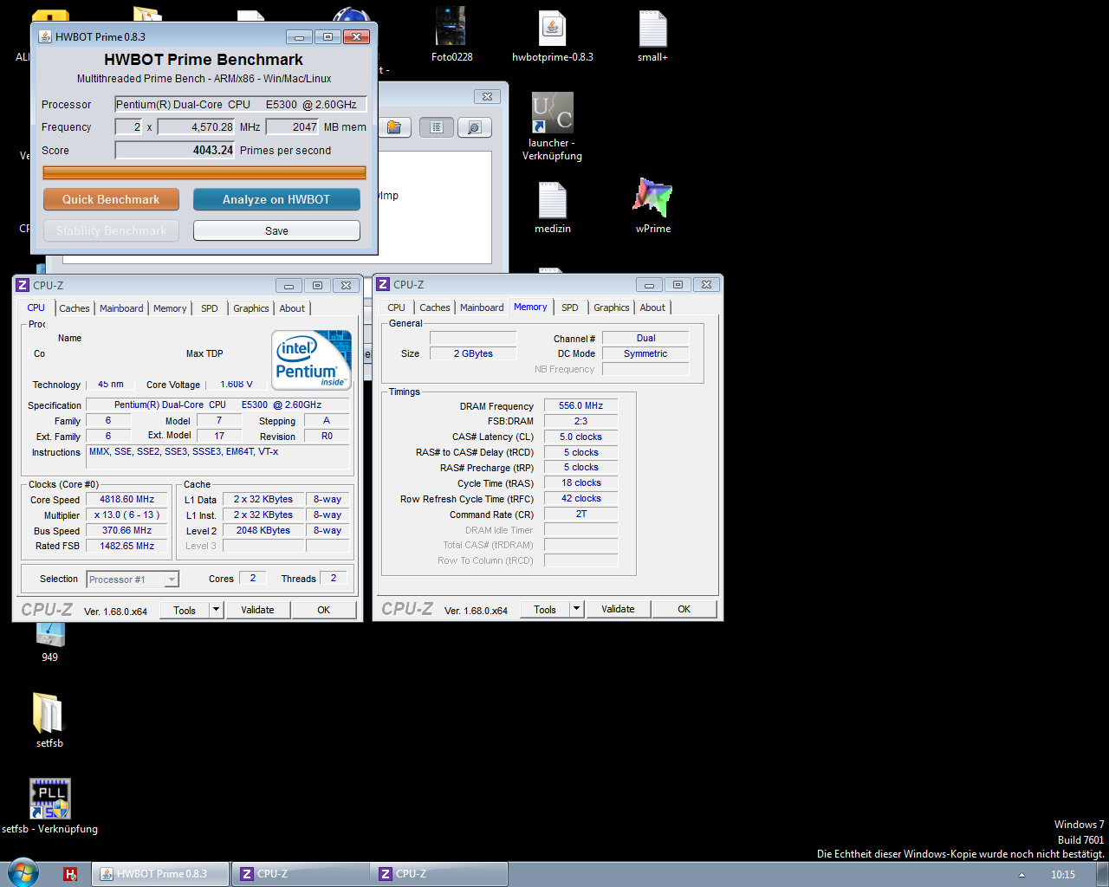Screen dimensions: 1109x887
Task: Click the Windows Start orb
Action: (x=23, y=873)
